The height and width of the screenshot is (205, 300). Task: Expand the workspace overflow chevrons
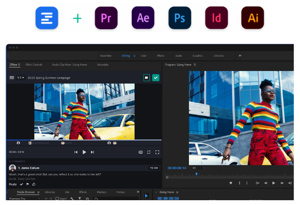click(240, 55)
